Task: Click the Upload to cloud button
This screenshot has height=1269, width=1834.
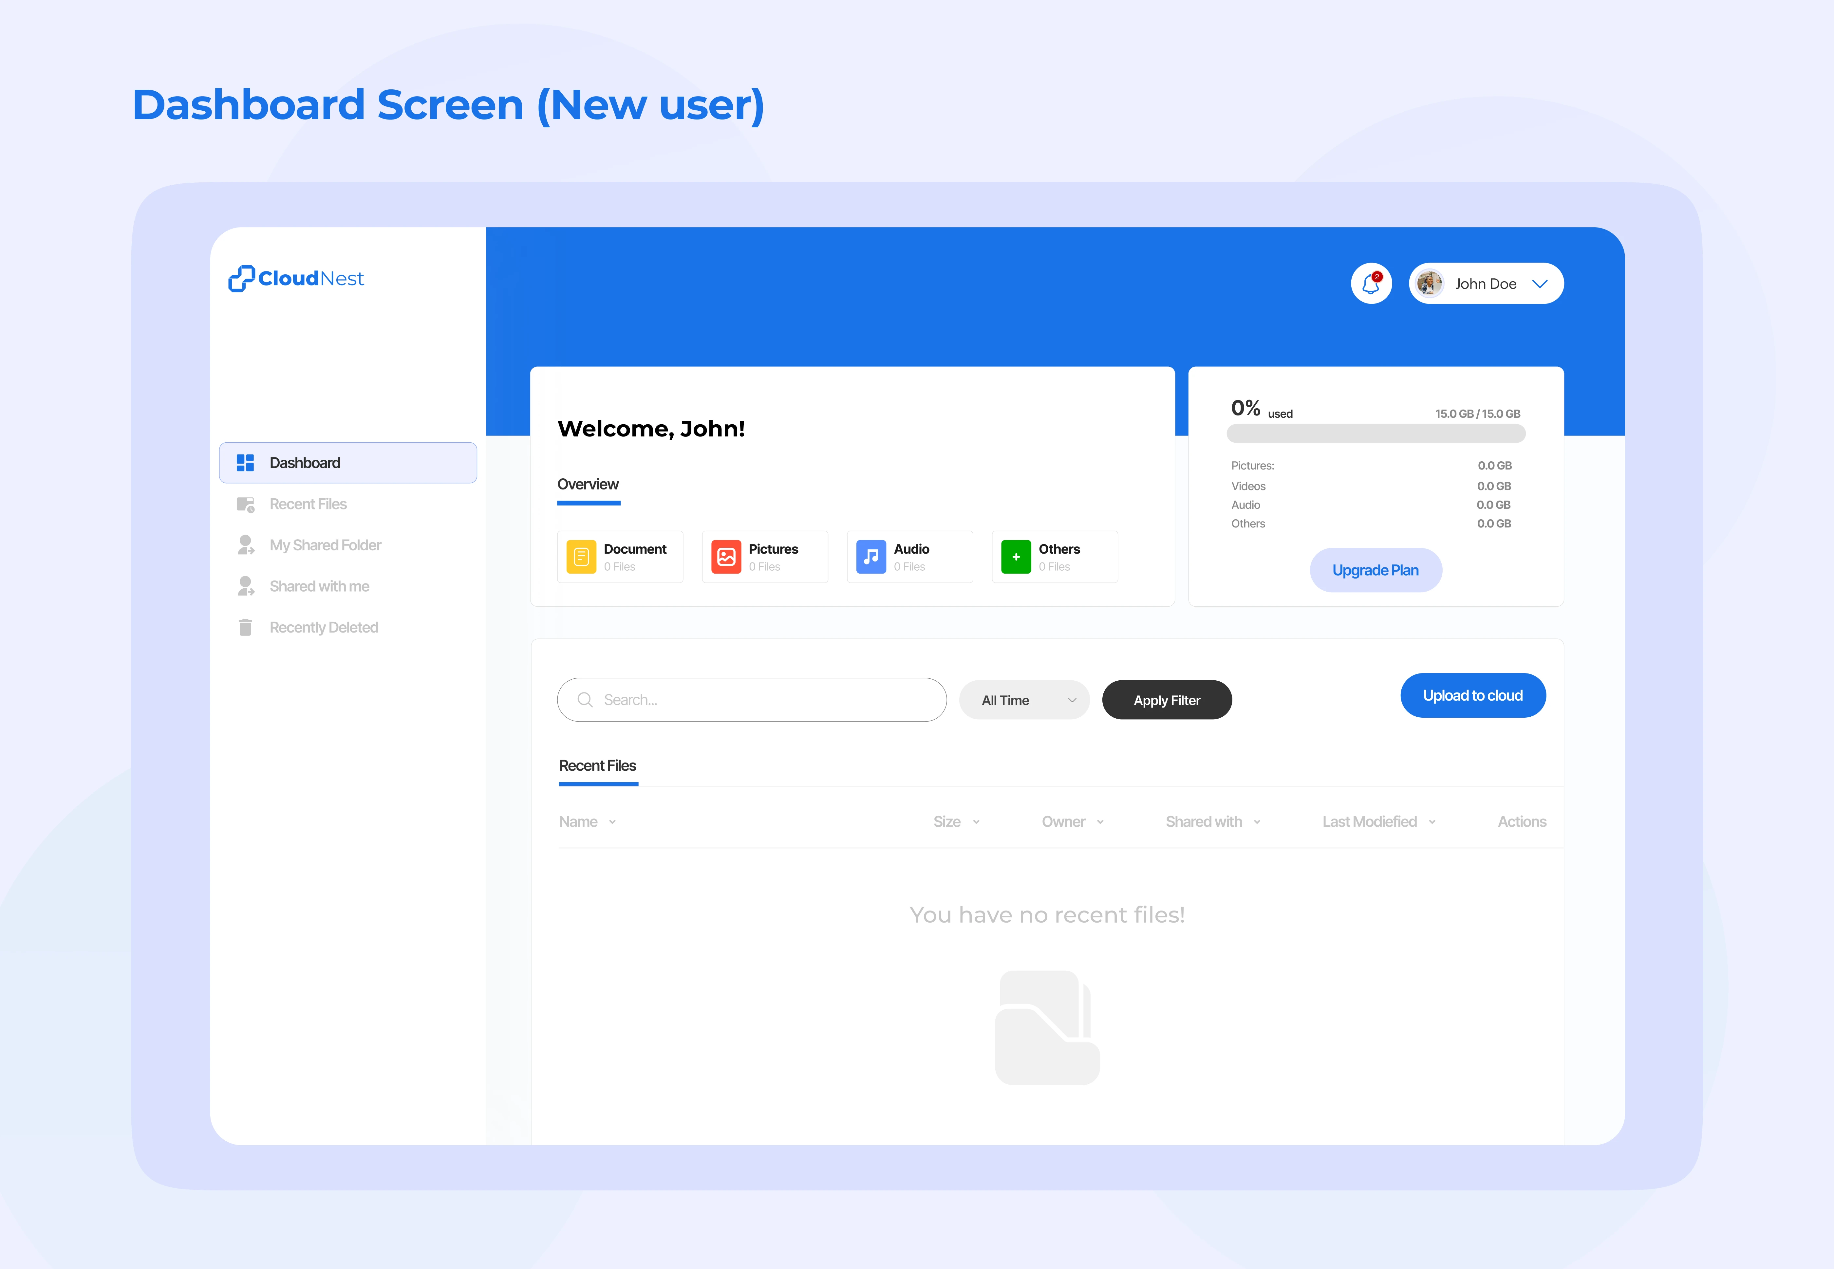Action: point(1472,696)
